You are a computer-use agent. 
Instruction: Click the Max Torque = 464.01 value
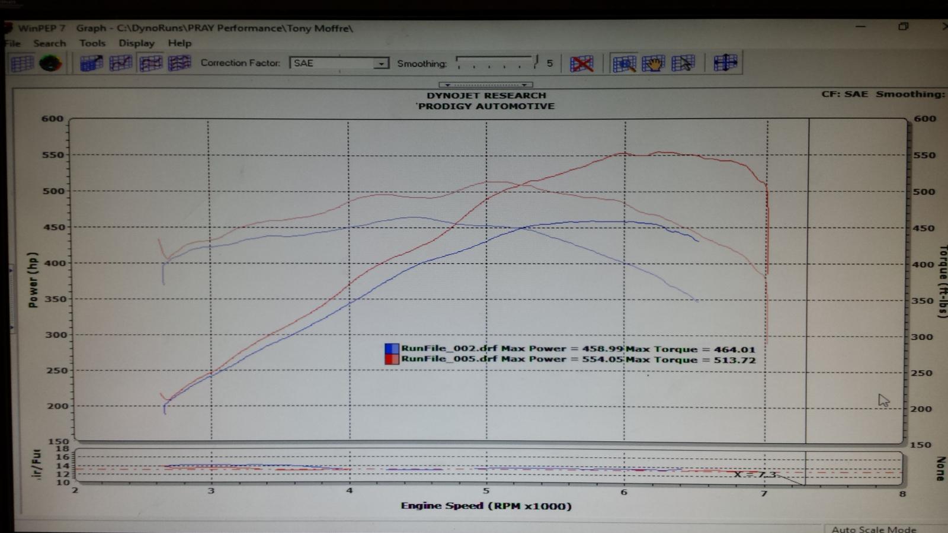(691, 349)
